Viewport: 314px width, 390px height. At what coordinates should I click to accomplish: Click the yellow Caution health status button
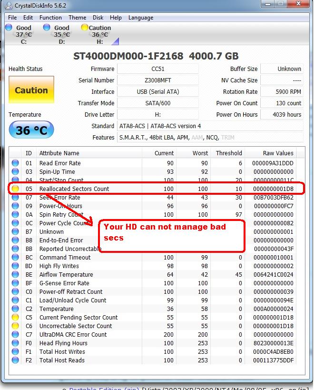pyautogui.click(x=31, y=90)
